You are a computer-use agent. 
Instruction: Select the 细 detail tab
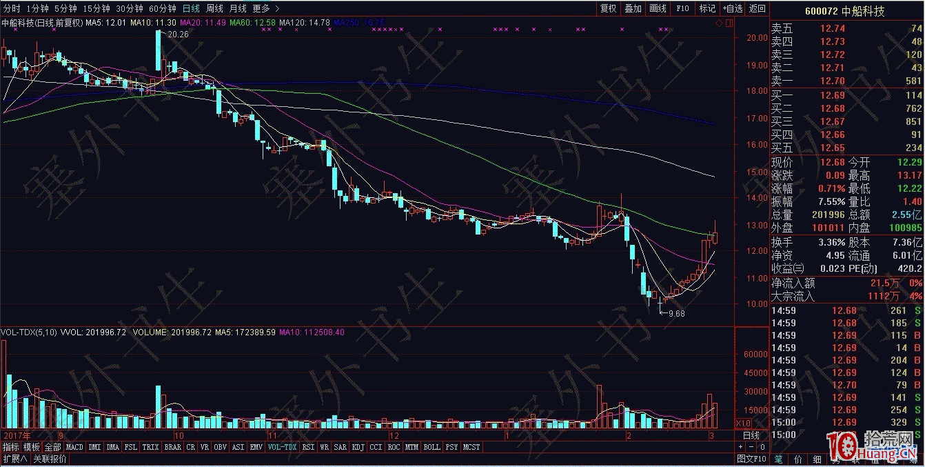(x=817, y=459)
